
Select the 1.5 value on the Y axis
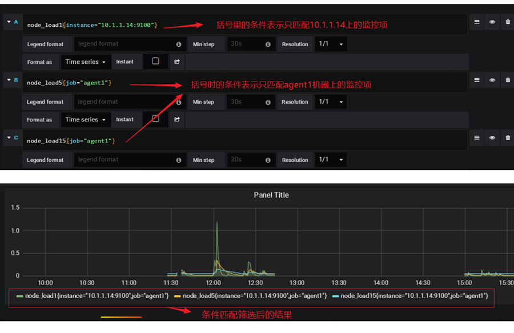(15, 208)
